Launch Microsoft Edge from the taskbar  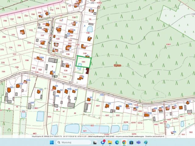[117, 142]
